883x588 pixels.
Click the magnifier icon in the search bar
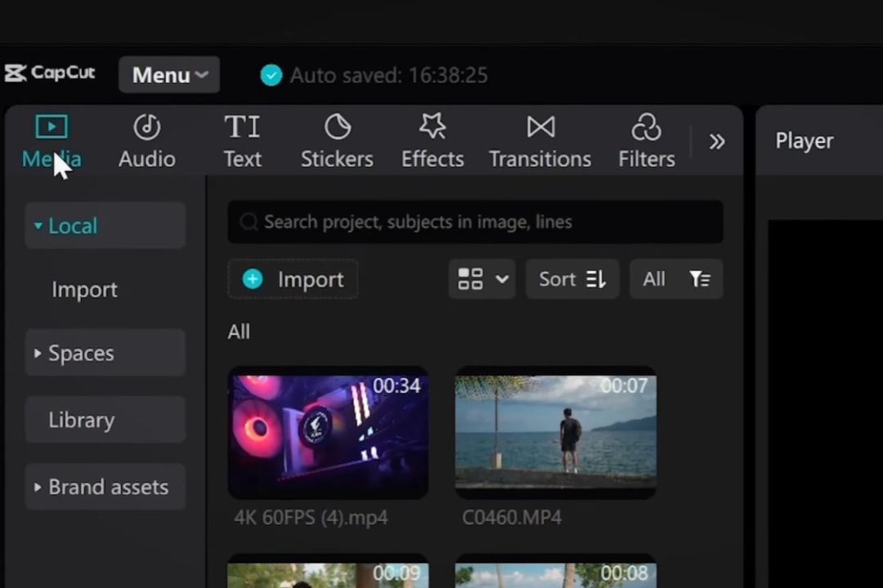pyautogui.click(x=249, y=221)
